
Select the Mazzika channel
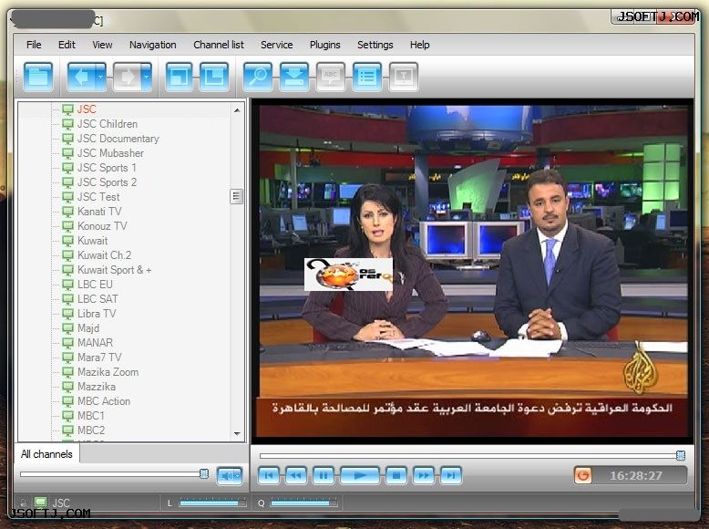(x=97, y=387)
